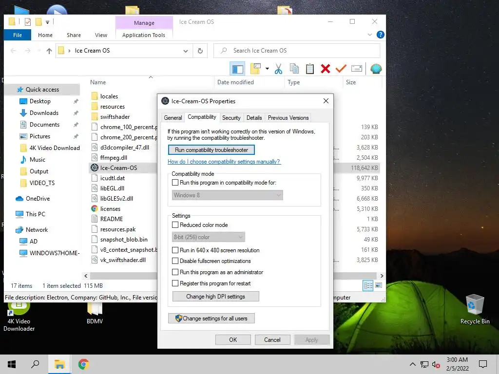Click OK in the Properties dialog
This screenshot has width=499, height=374.
[x=233, y=339]
